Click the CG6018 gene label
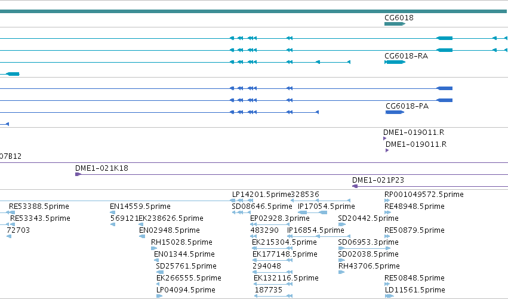Viewport: 508px width, 299px height. tap(399, 18)
